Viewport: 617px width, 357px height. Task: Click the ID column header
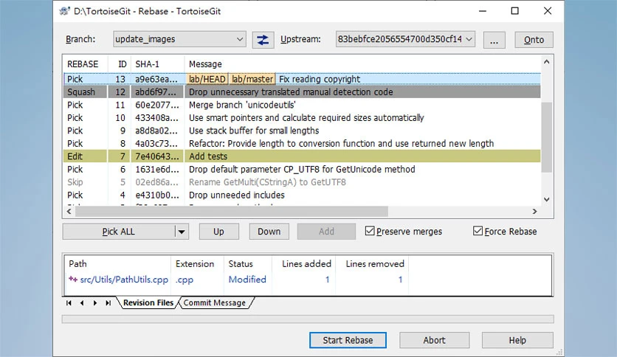(x=120, y=63)
